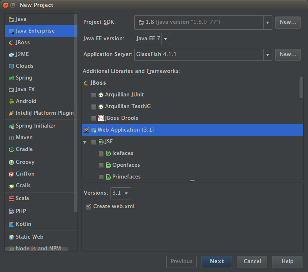308x272 pixels.
Task: Click the Cancel button
Action: point(252,262)
